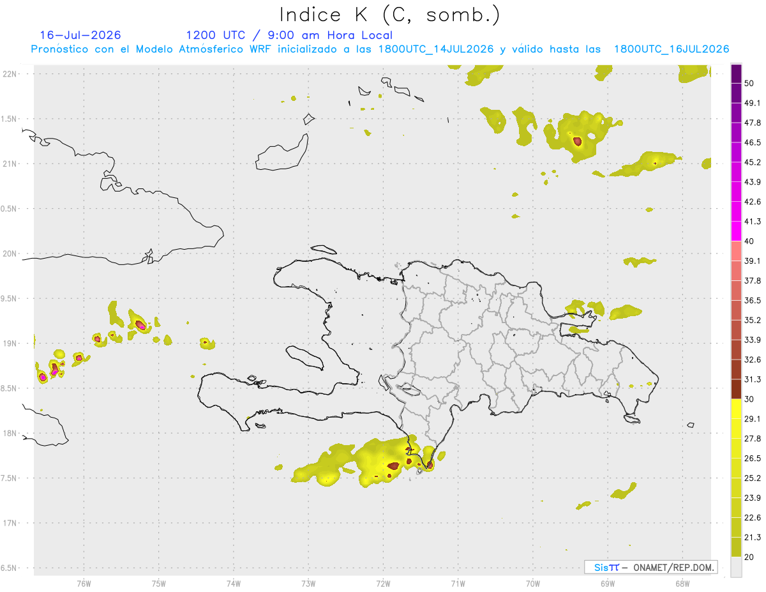The image size is (766, 592).
Task: Click the "75W" longitude label
Action: pyautogui.click(x=158, y=582)
